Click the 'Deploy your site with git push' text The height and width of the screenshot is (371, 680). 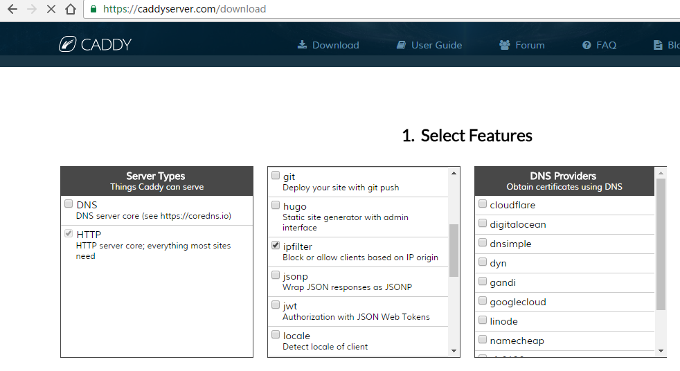coord(341,188)
